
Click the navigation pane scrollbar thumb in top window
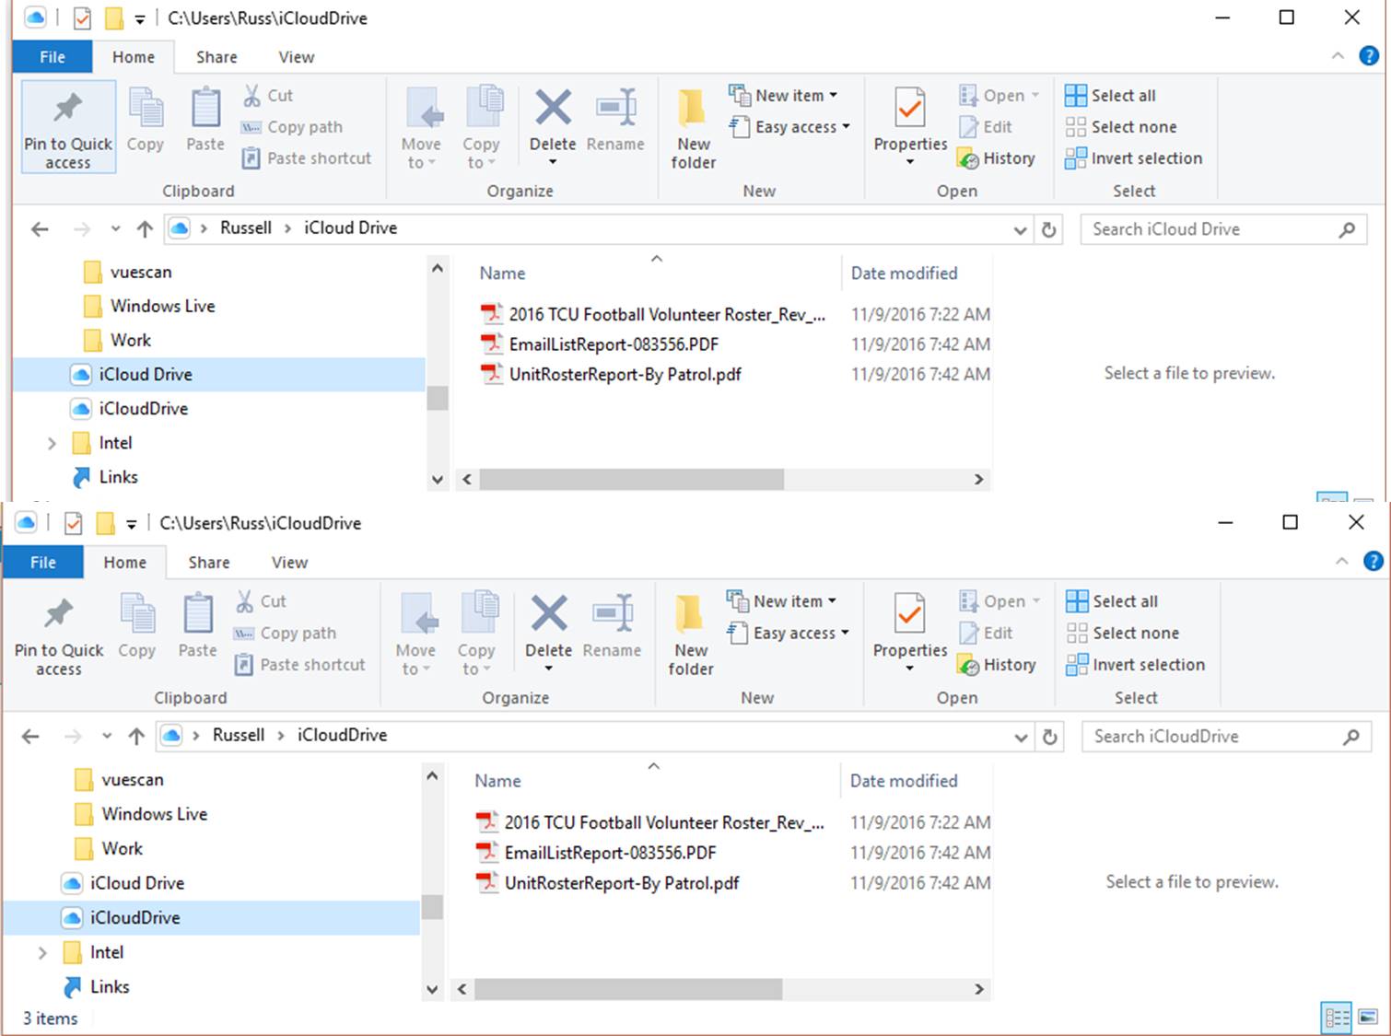[x=438, y=398]
